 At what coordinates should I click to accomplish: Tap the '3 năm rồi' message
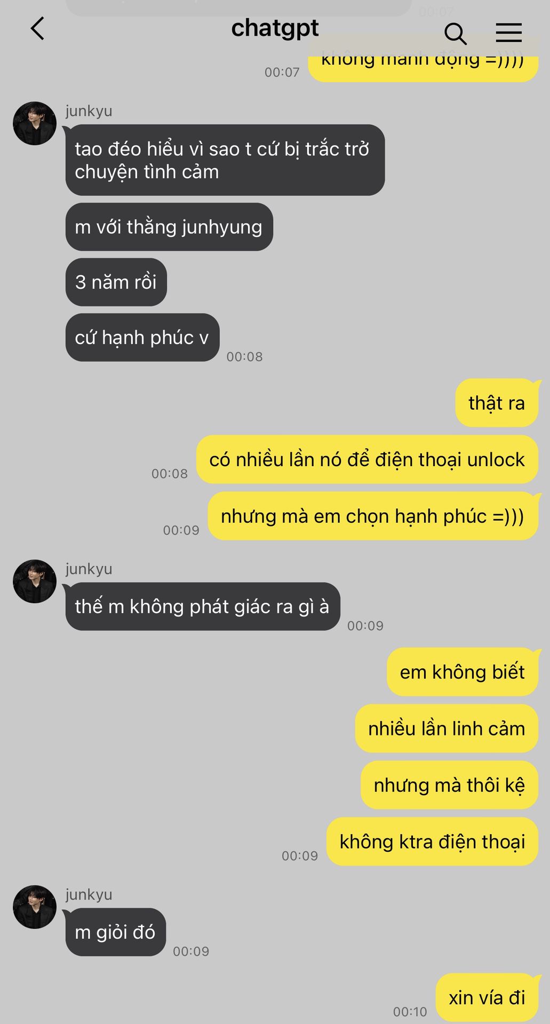116,282
